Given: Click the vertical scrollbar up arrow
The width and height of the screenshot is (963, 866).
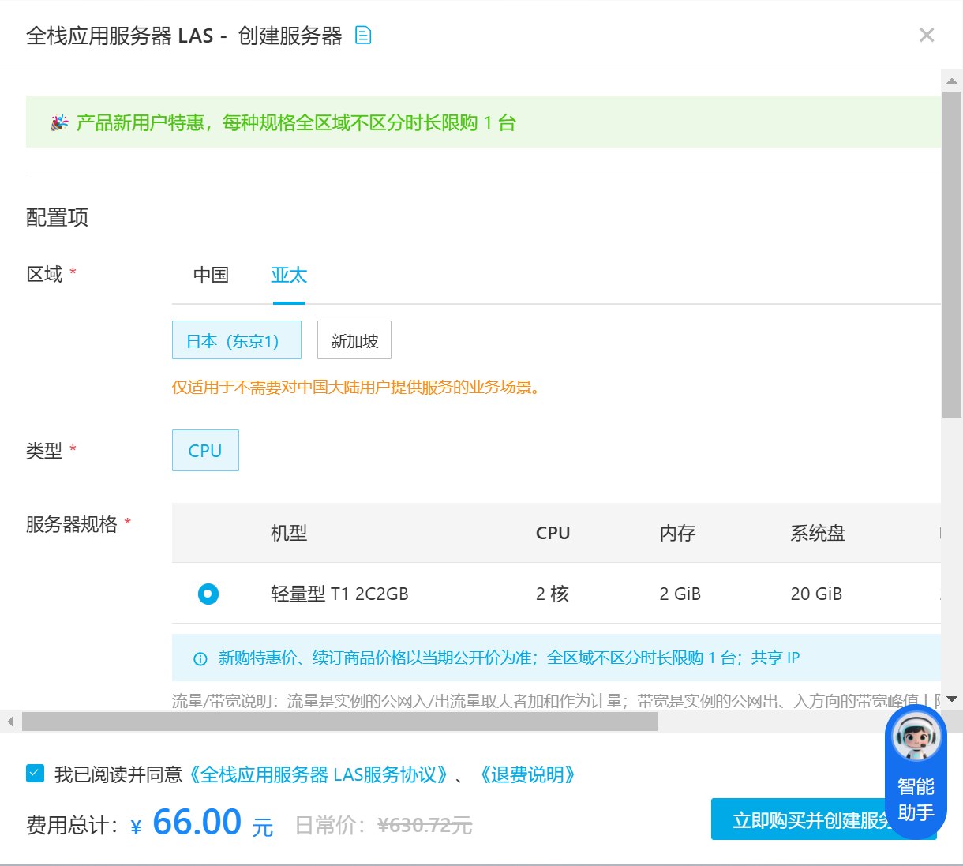Looking at the screenshot, I should (x=952, y=79).
